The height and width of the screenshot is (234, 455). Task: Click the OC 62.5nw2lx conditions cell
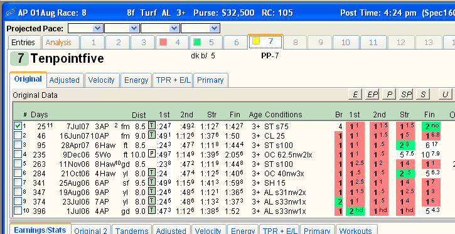(x=288, y=154)
